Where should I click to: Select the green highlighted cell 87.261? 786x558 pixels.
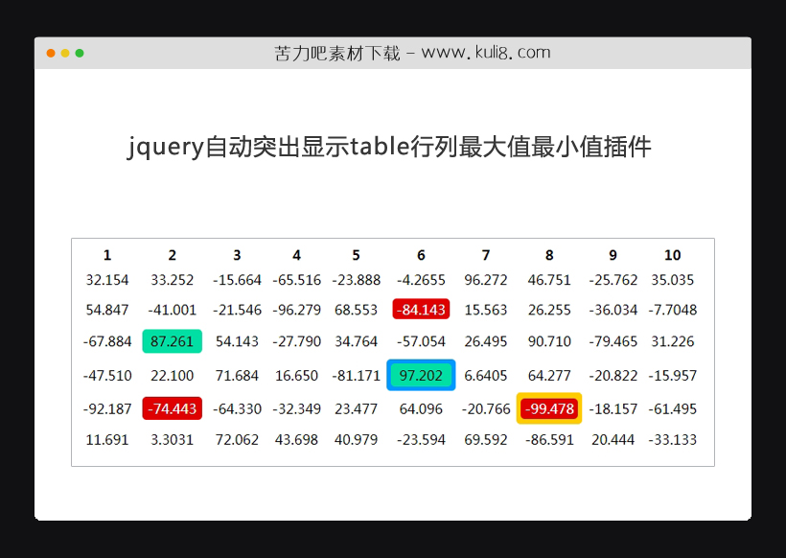(173, 341)
